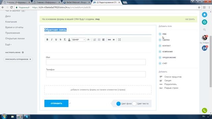Open the search magnifier in right panel

click(204, 30)
